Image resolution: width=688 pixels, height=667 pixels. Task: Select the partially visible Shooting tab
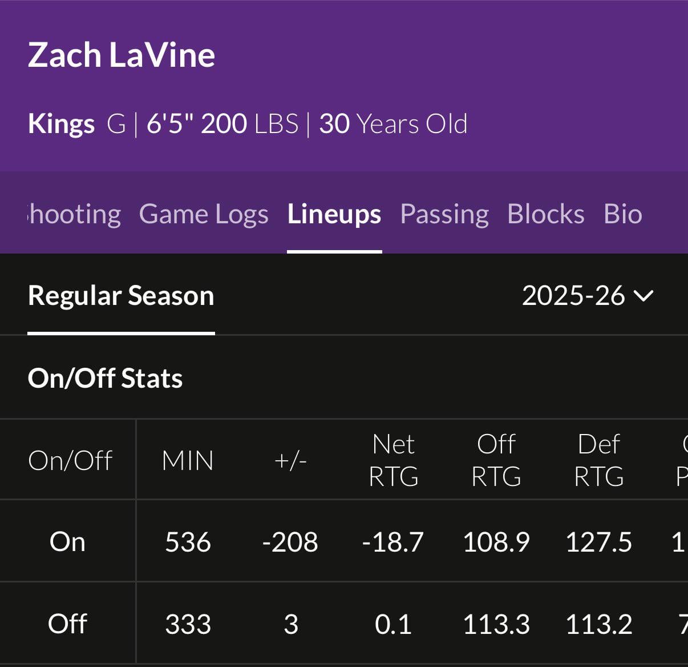click(75, 214)
